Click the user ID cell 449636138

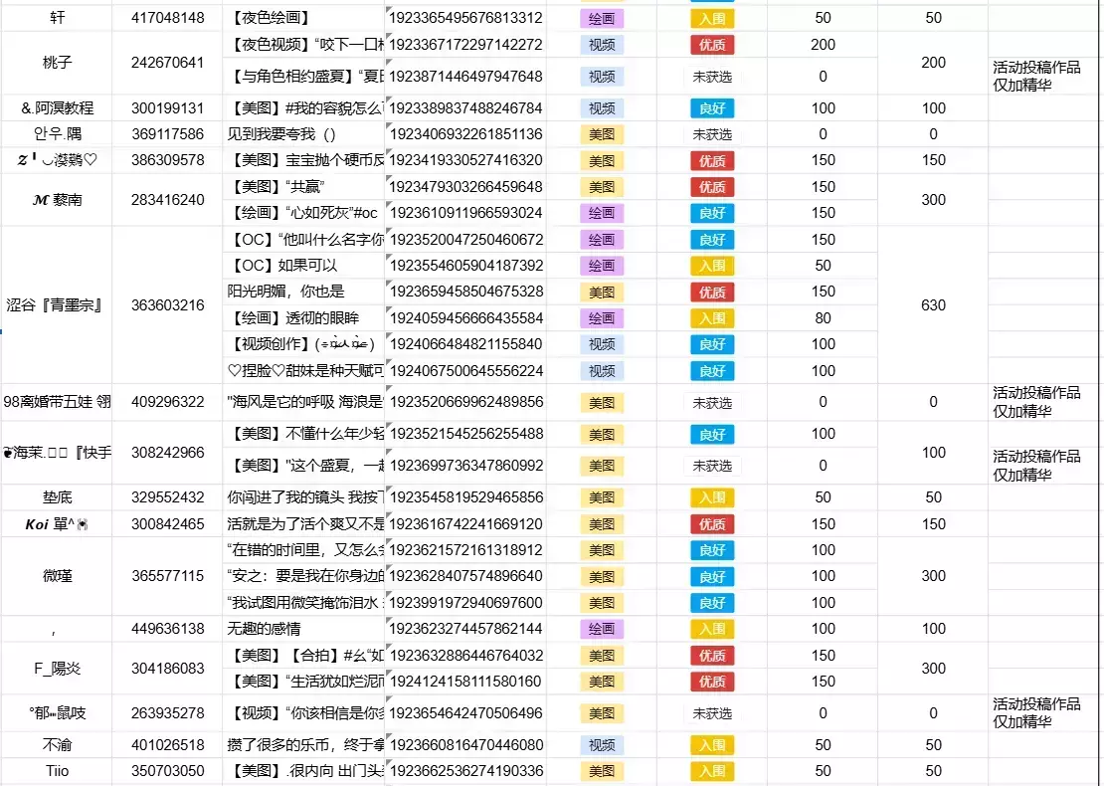[x=167, y=629]
